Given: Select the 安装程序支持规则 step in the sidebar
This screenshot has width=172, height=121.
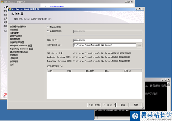Looking at the screenshot, I should [x=18, y=27].
